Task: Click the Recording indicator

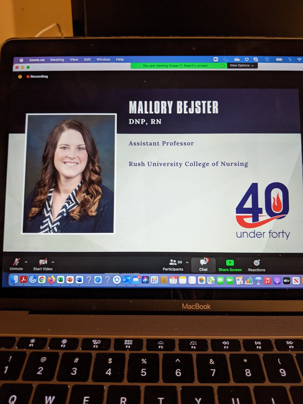Action: (x=37, y=76)
